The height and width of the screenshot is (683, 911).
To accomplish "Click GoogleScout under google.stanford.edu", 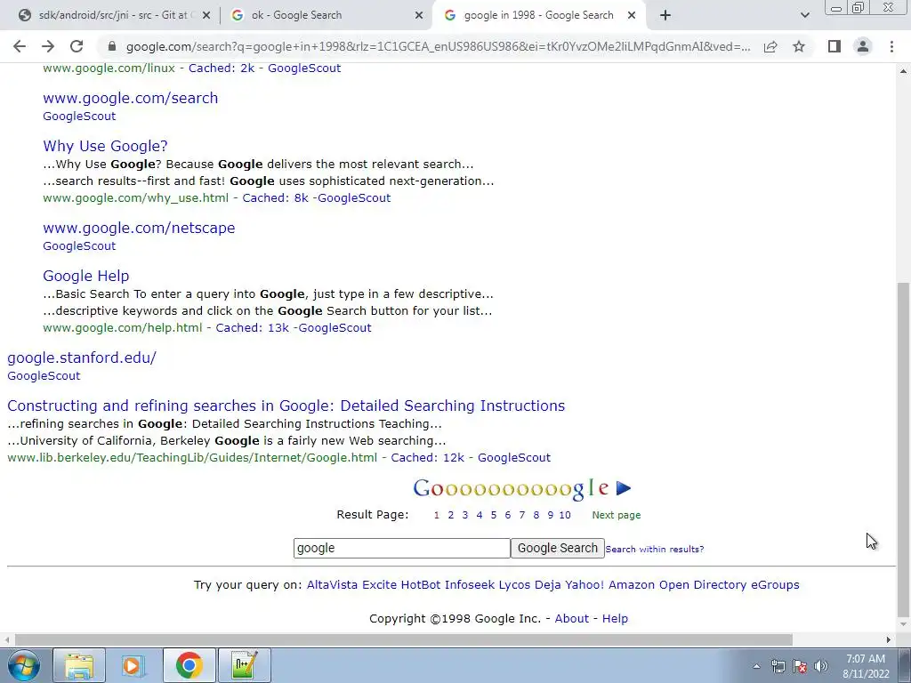I will click(x=44, y=376).
